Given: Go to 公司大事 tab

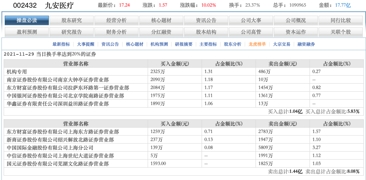Looking at the screenshot, I should click(x=251, y=20).
